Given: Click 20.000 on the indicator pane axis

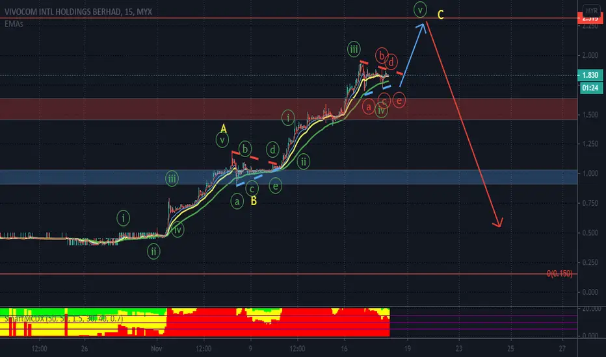Looking at the screenshot, I should 591,309.
